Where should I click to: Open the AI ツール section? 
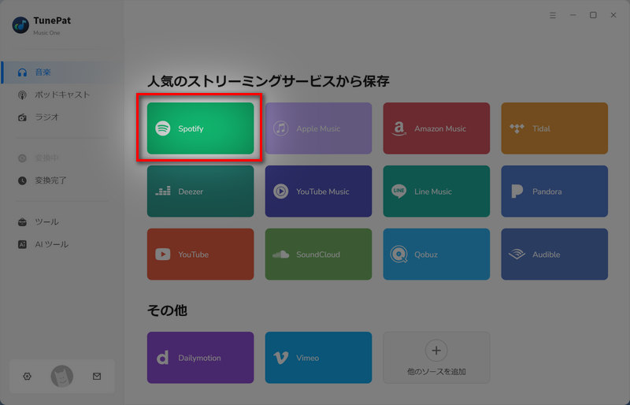[x=62, y=244]
